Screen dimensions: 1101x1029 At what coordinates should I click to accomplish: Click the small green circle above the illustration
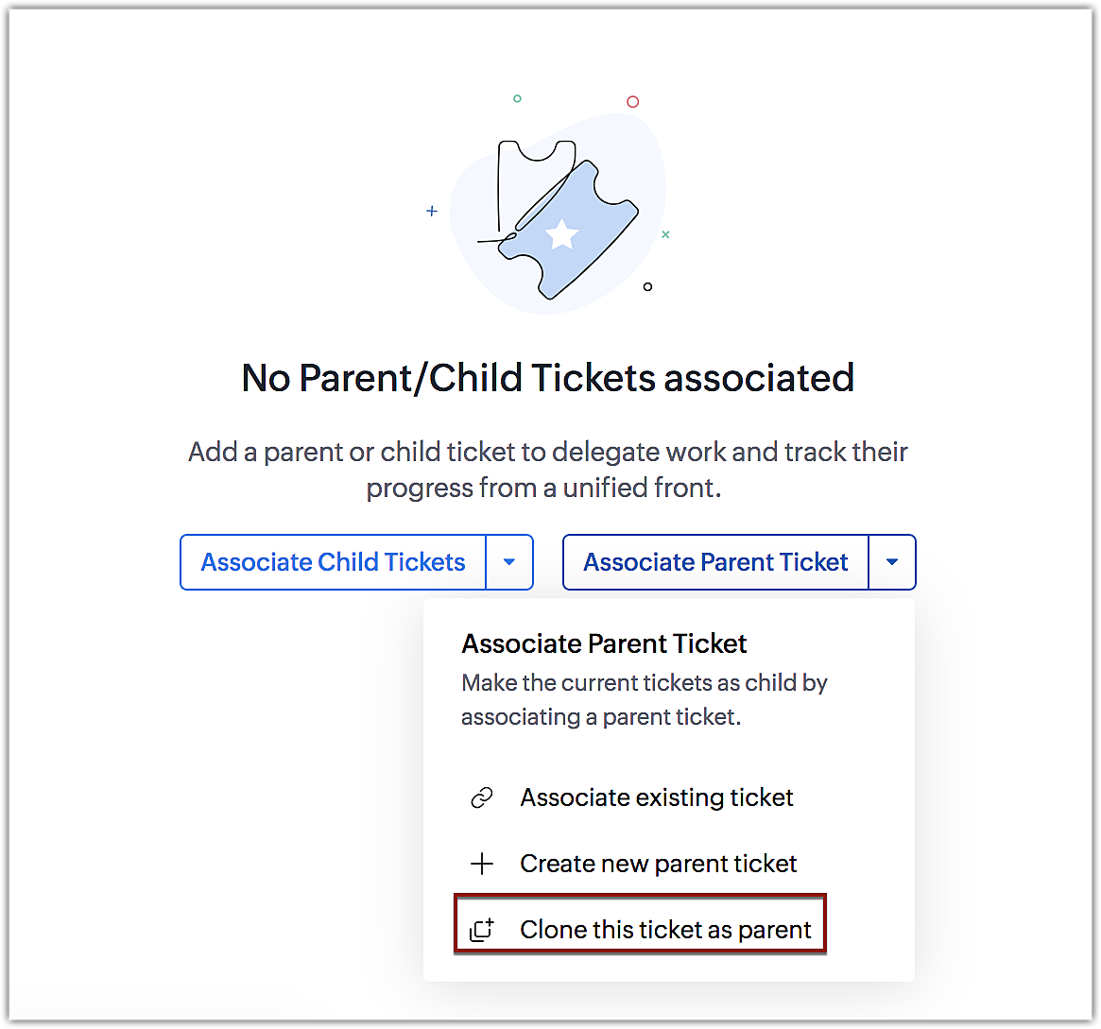click(517, 98)
